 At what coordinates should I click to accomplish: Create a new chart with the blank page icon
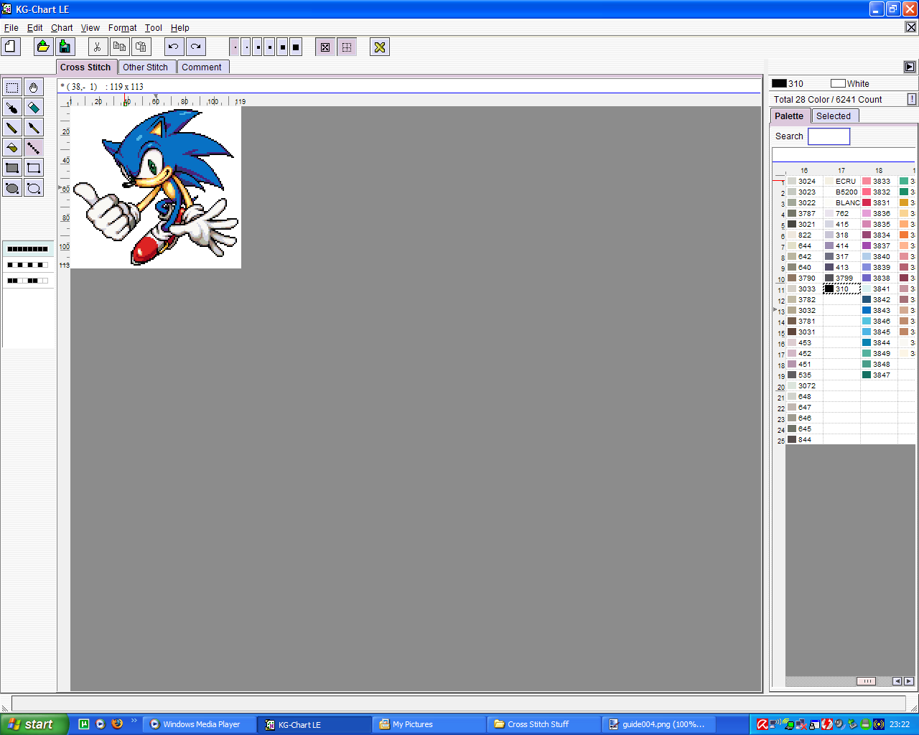coord(11,47)
